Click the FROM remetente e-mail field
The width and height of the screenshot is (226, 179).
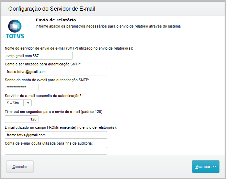(56, 135)
